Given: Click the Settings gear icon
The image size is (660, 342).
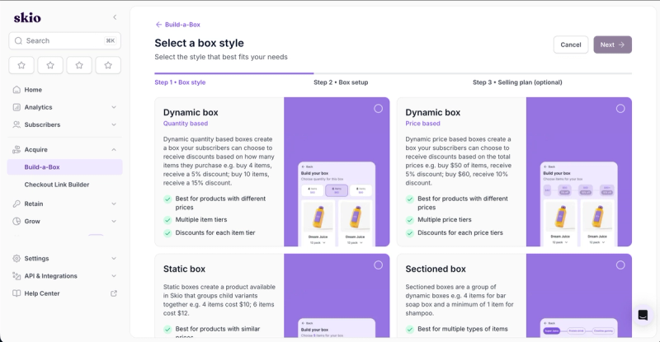Looking at the screenshot, I should [16, 258].
